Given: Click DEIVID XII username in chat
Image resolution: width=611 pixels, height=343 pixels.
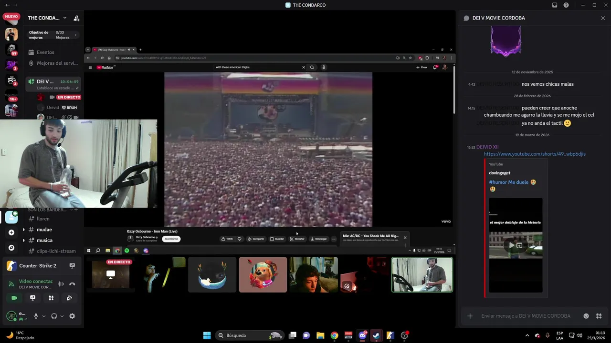Looking at the screenshot, I should point(487,147).
